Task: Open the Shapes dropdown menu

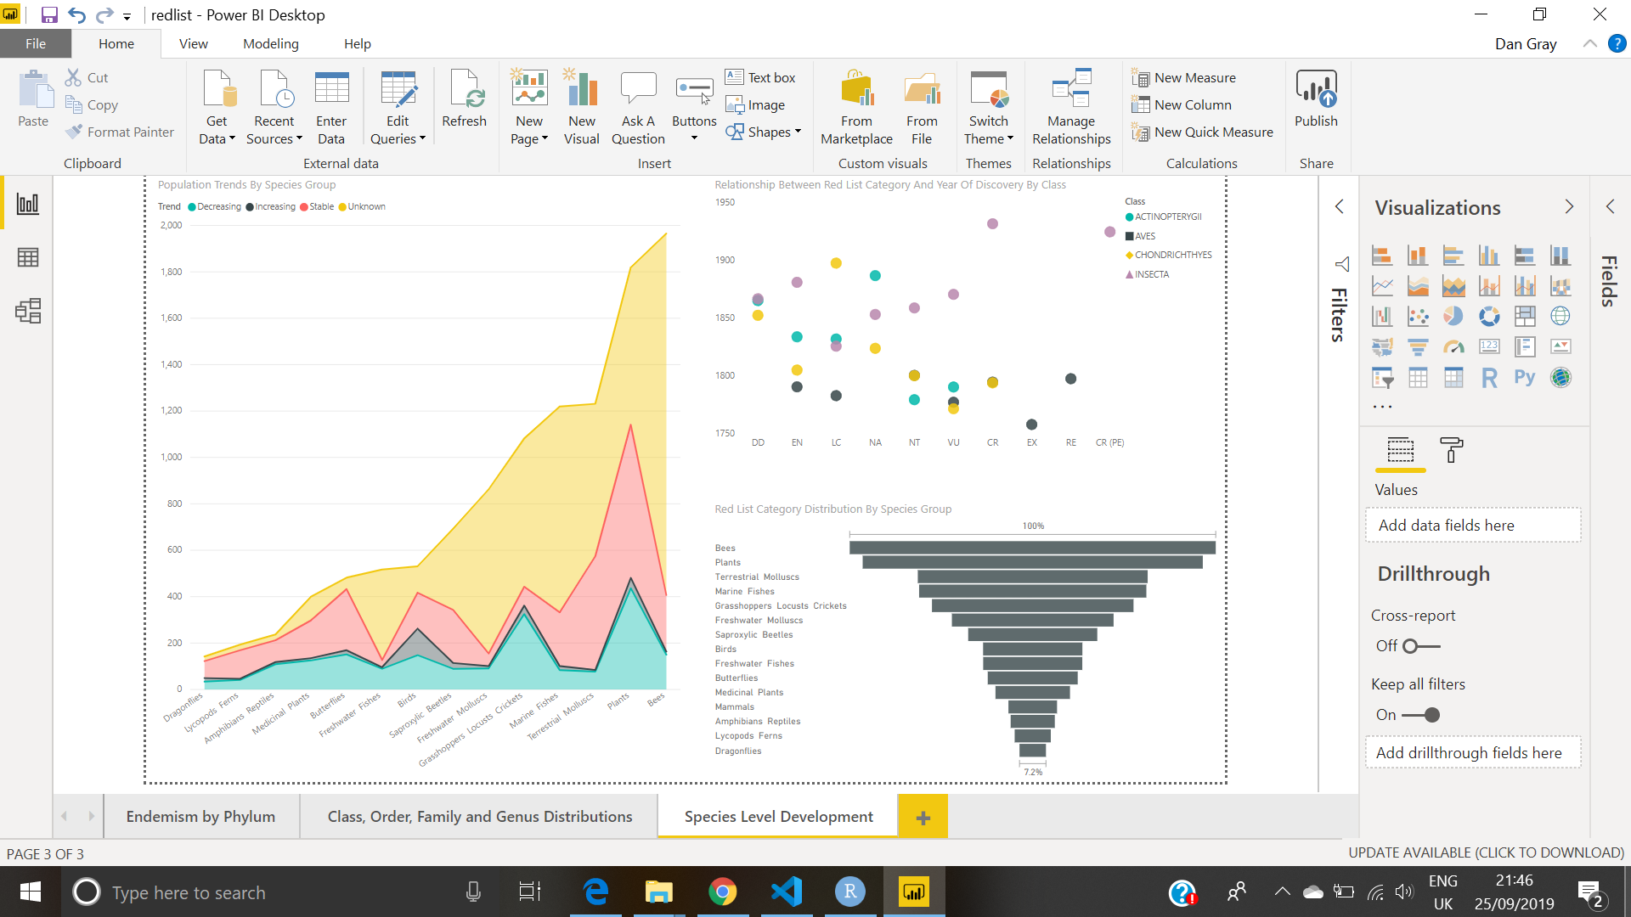Action: tap(769, 132)
